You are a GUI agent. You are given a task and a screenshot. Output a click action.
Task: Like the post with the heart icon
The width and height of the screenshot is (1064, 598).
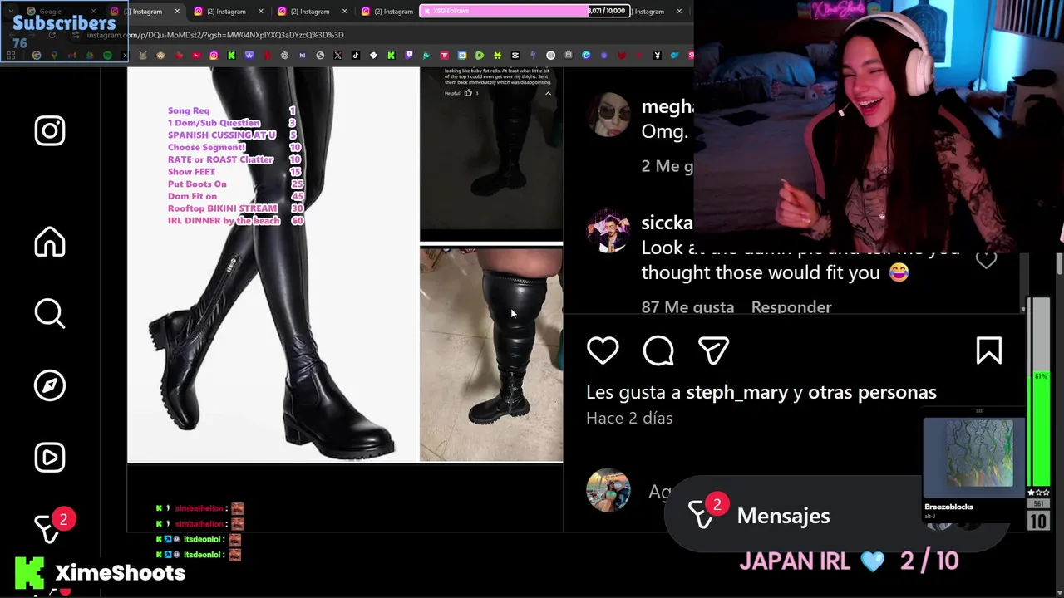(603, 350)
